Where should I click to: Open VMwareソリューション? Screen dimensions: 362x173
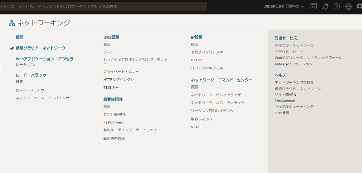click(293, 64)
